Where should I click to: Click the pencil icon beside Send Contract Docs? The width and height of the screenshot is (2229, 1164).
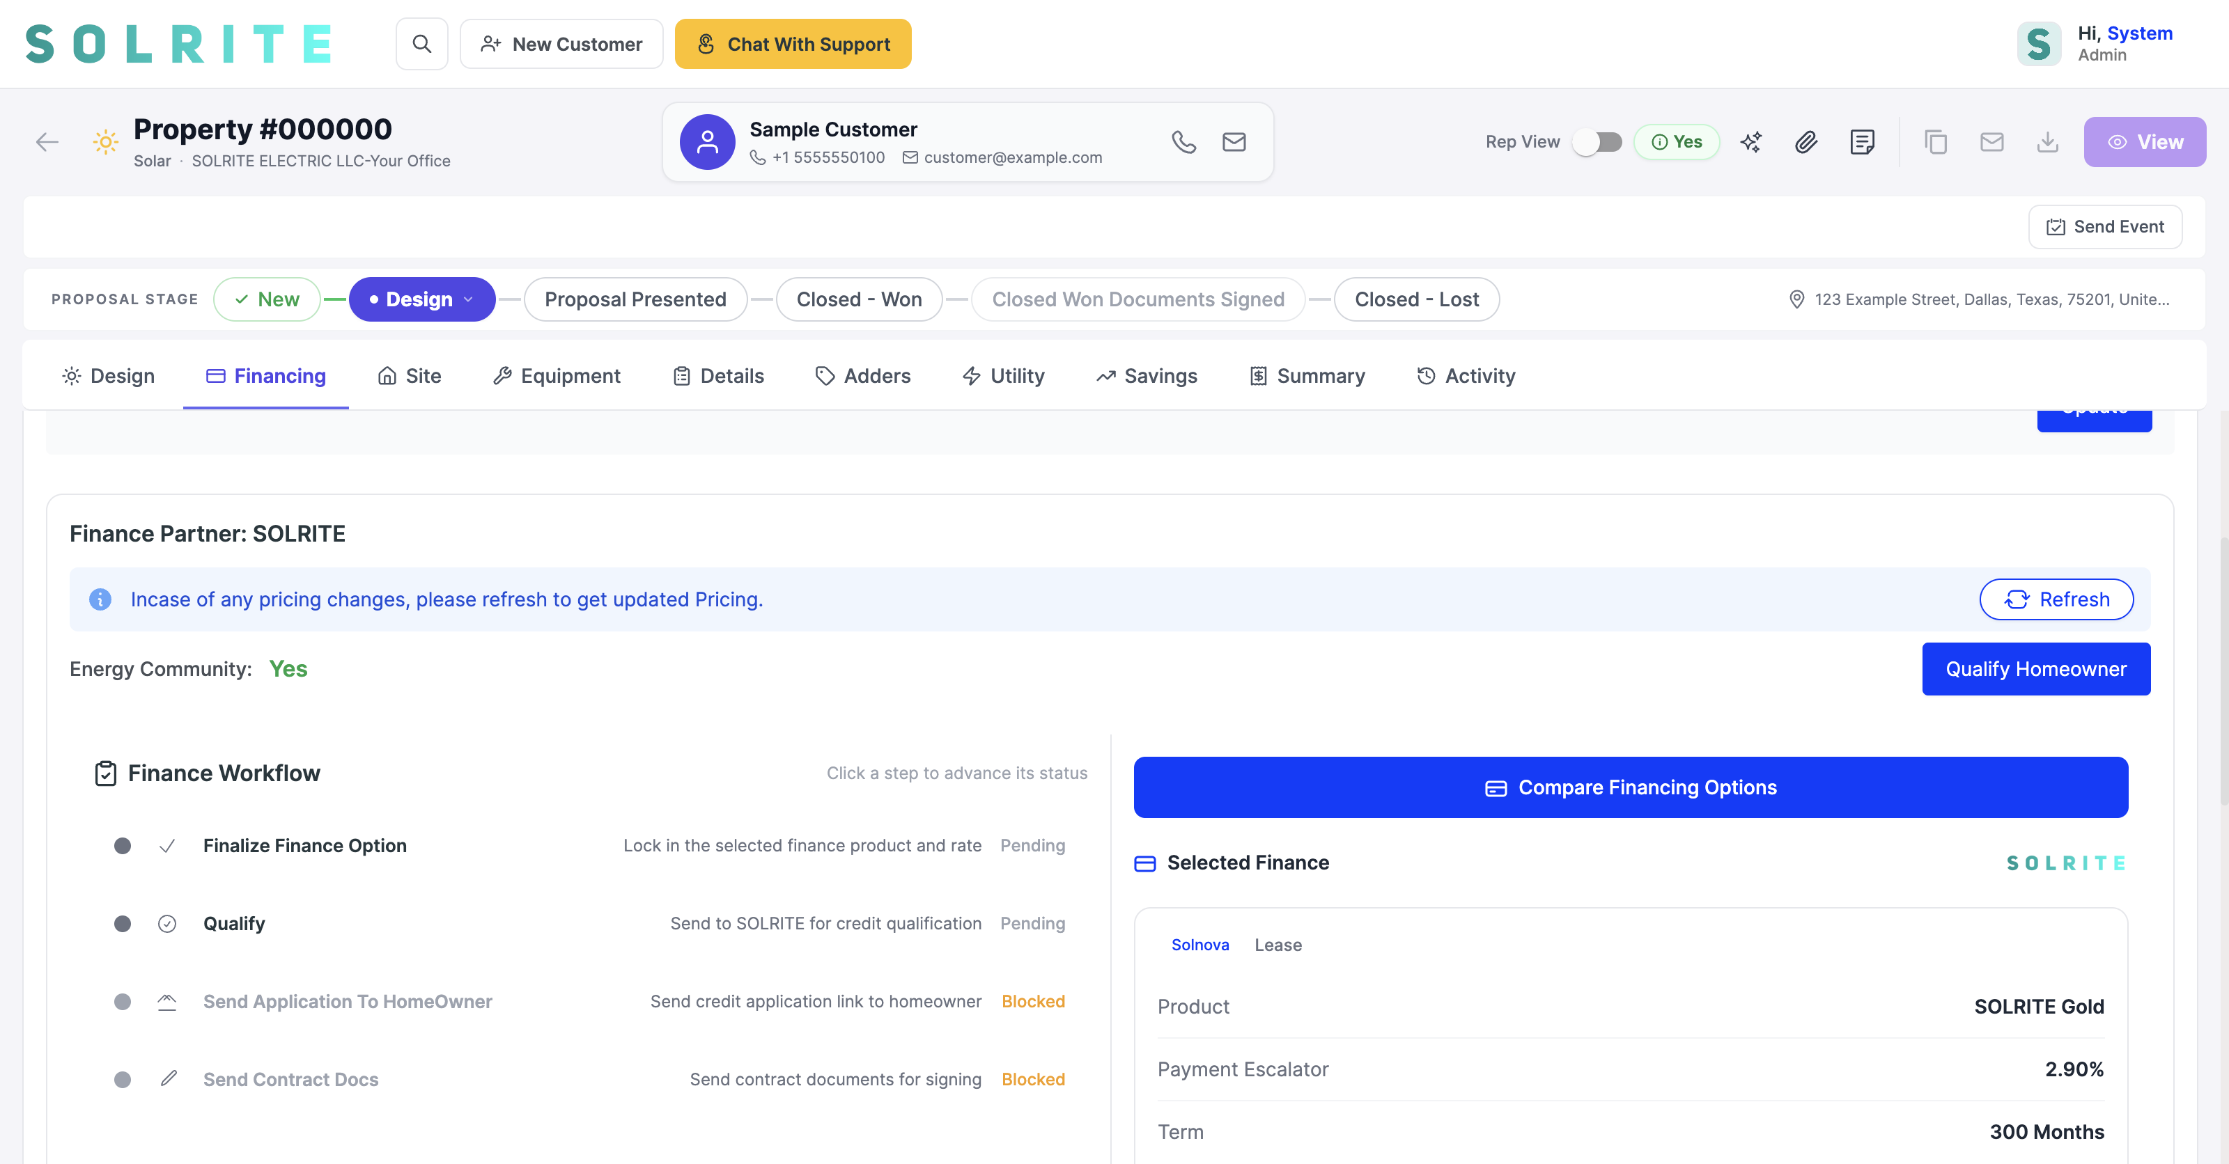[169, 1078]
